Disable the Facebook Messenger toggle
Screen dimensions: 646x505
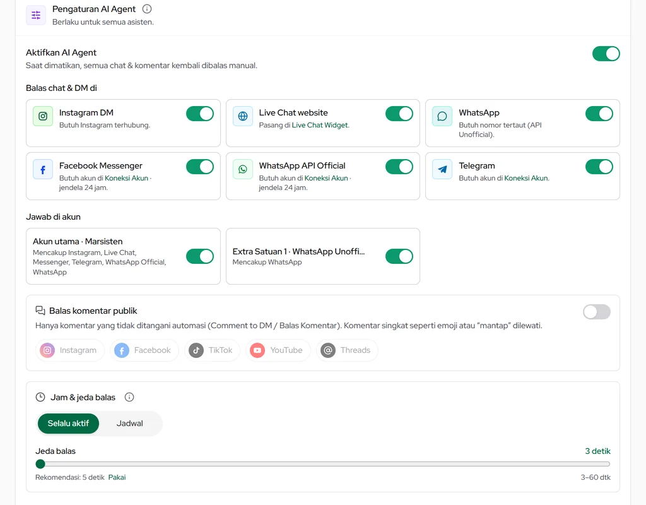pyautogui.click(x=200, y=167)
